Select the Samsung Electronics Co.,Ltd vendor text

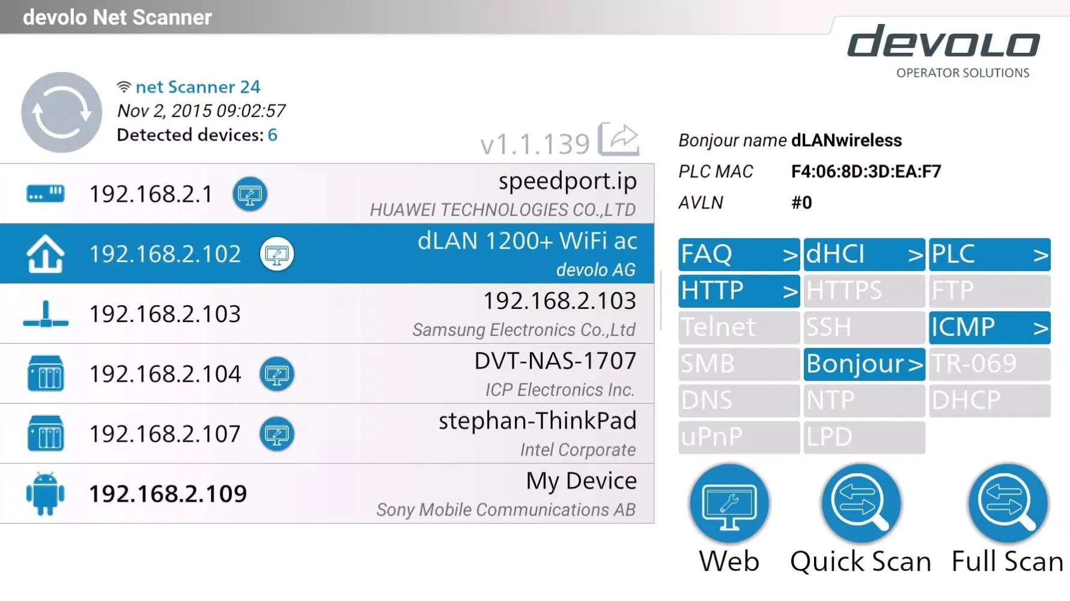(x=524, y=330)
